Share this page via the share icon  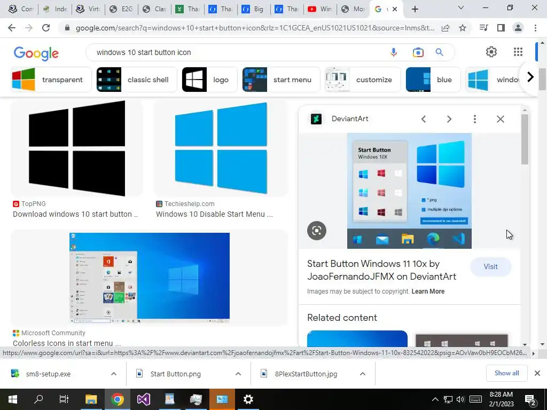click(x=446, y=28)
